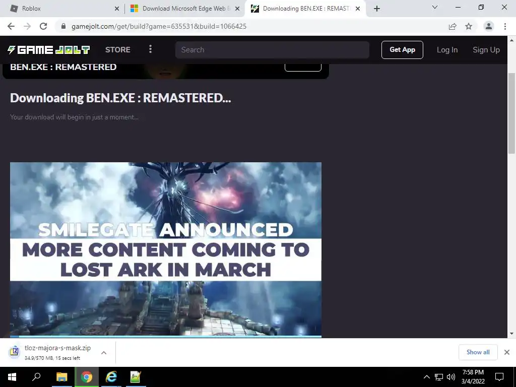Reload the Game Jolt page
The width and height of the screenshot is (516, 387).
43,26
